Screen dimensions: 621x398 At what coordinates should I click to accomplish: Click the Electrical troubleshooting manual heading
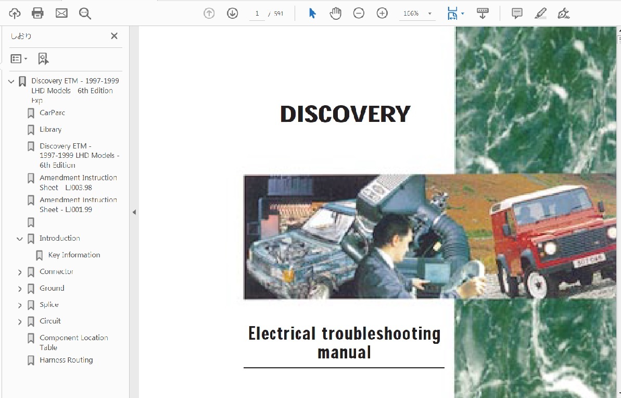pyautogui.click(x=344, y=342)
